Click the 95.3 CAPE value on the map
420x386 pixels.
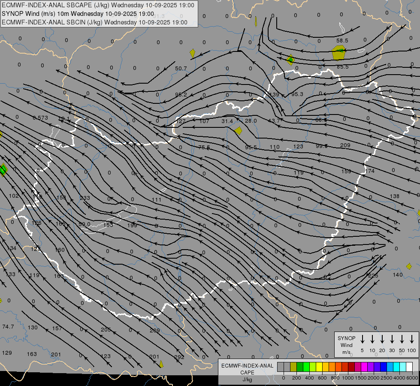[297, 94]
